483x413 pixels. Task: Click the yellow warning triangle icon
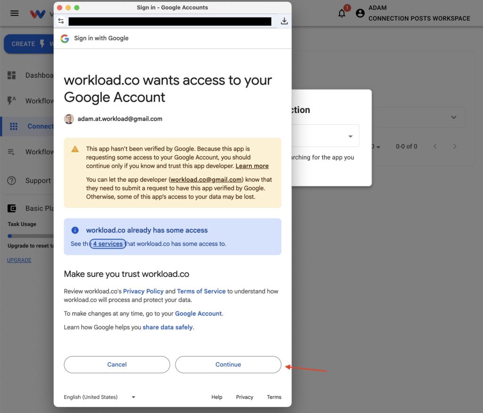75,149
